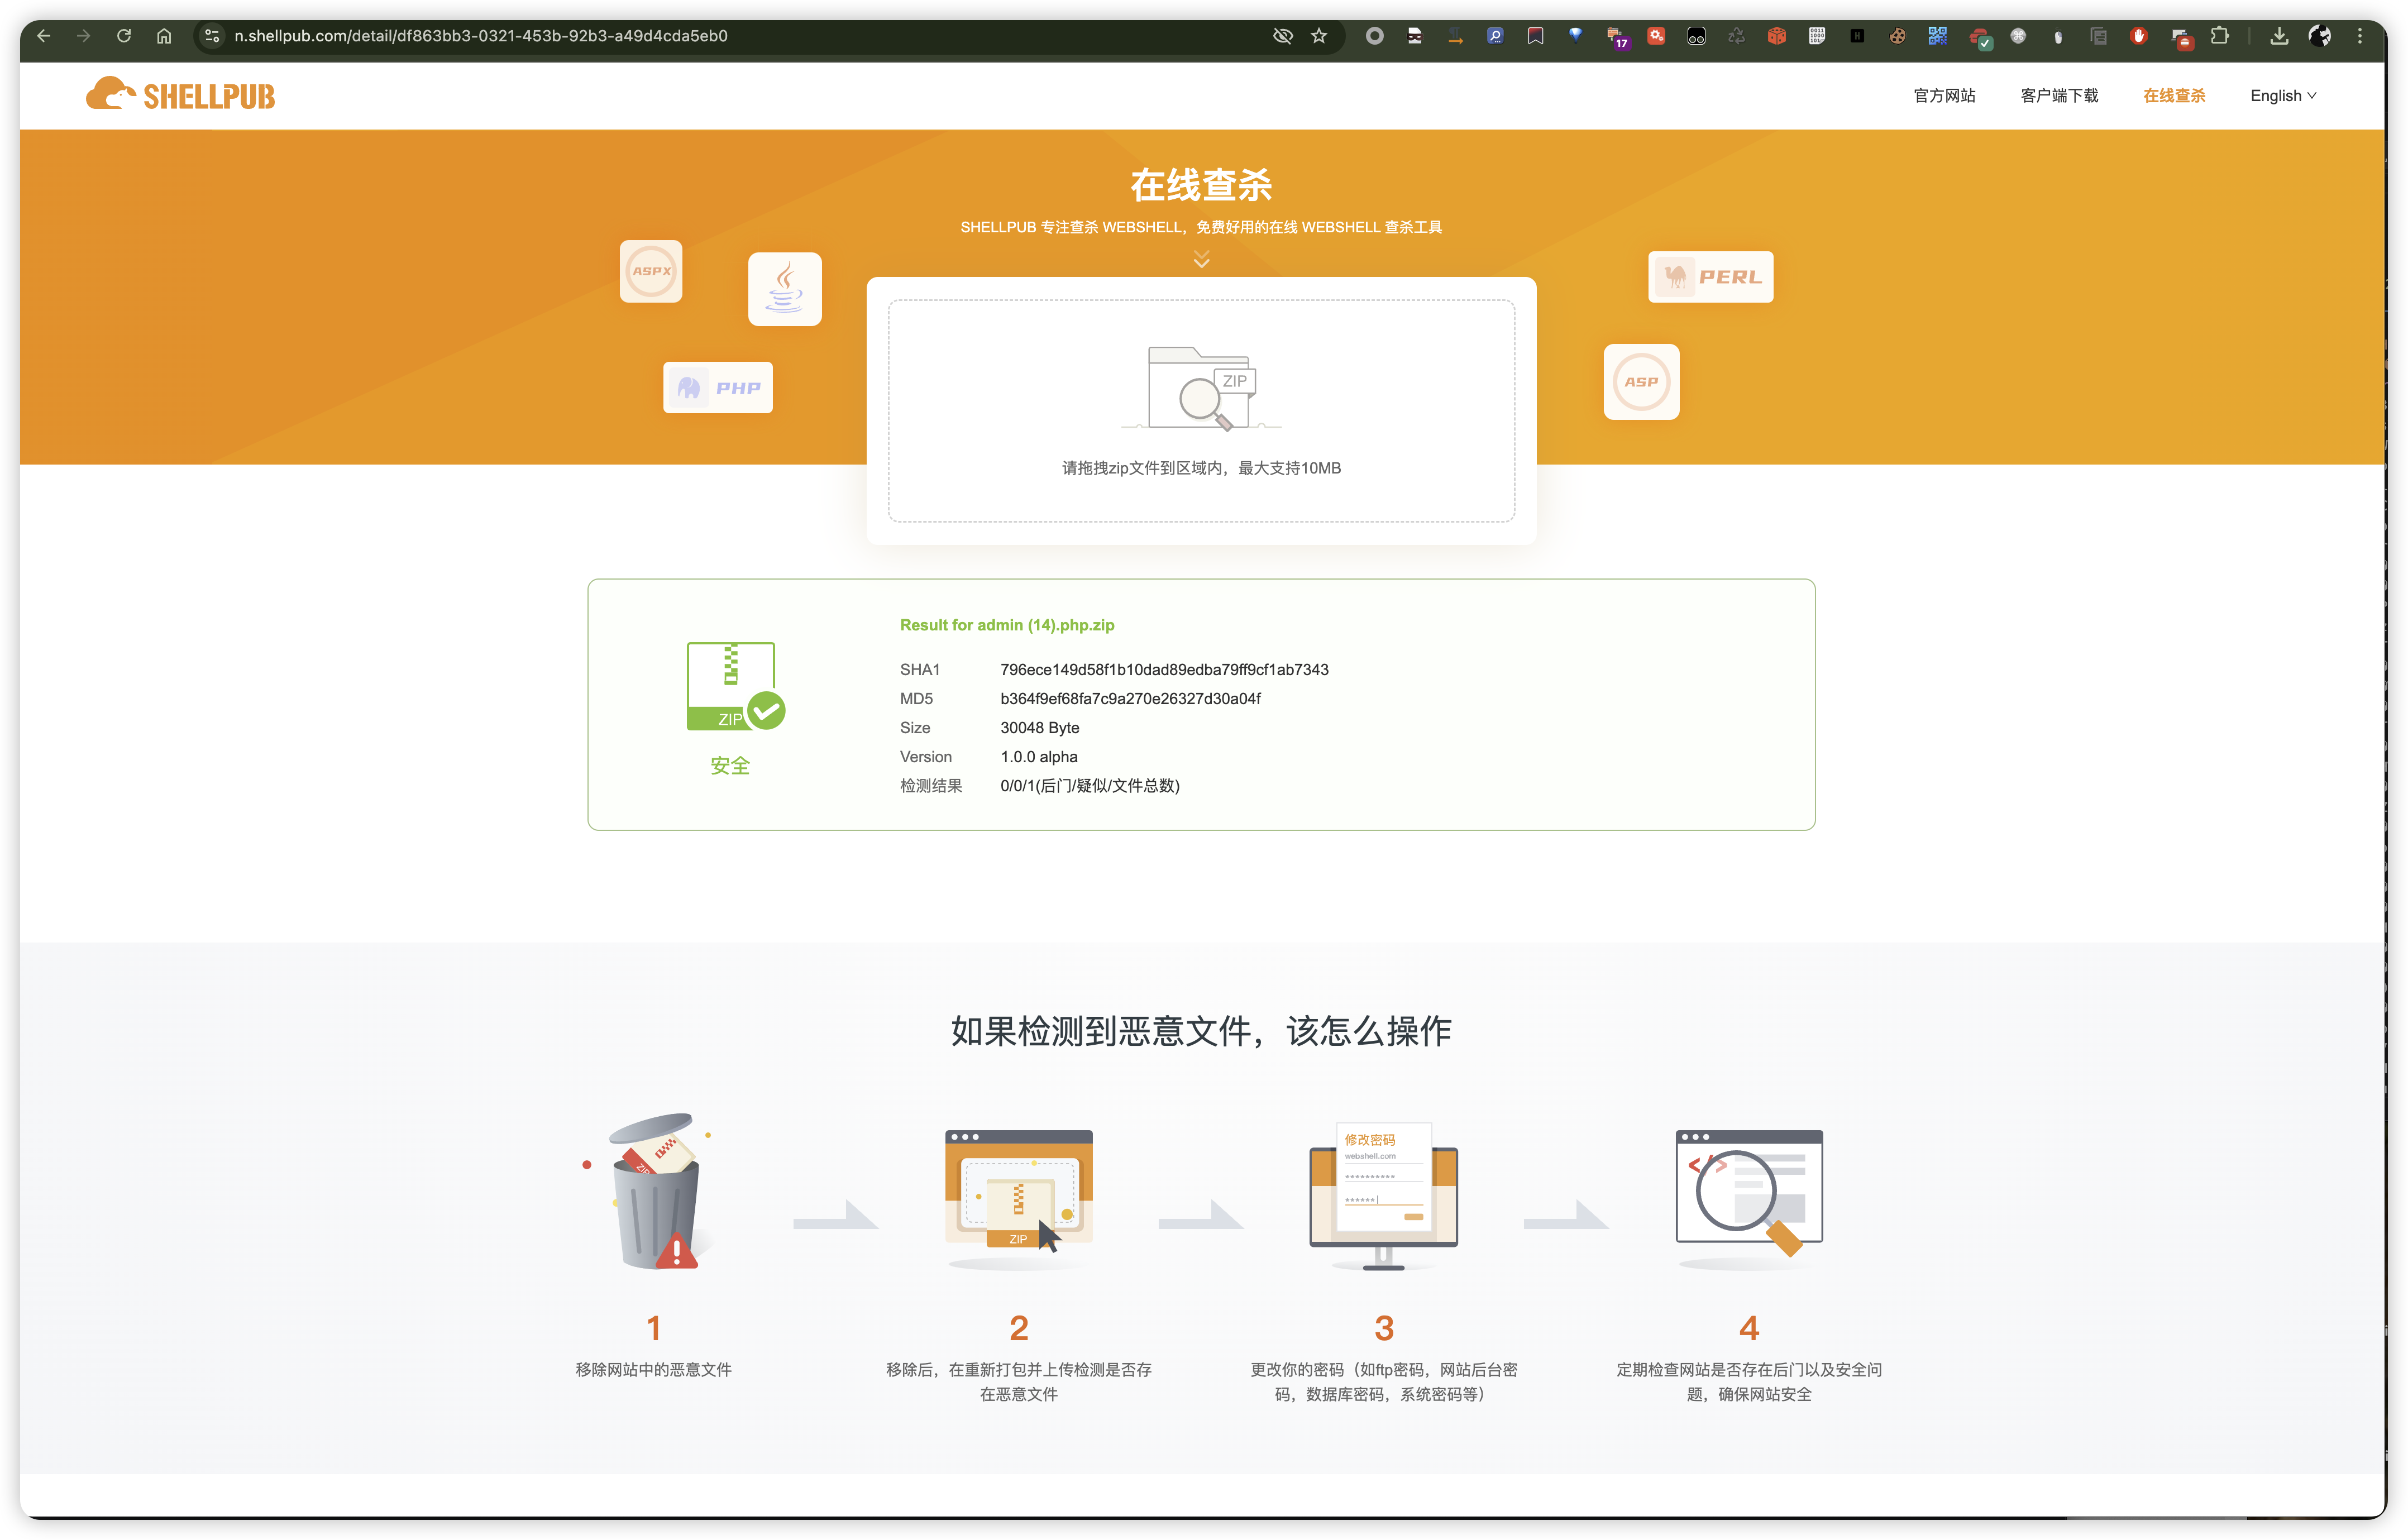Open the red gear extension

[x=1656, y=36]
